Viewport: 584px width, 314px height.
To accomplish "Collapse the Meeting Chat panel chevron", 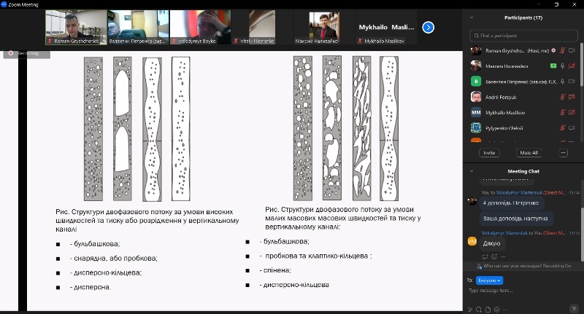I will 472,171.
